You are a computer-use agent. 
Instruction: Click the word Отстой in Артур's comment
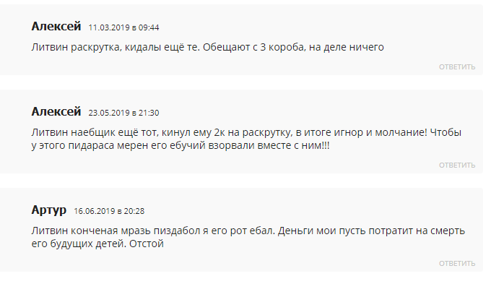coord(147,244)
